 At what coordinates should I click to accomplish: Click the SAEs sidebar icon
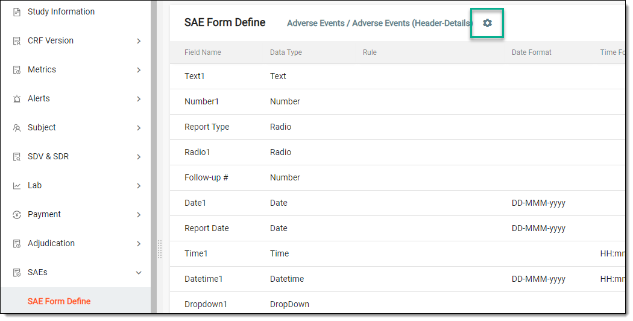point(17,273)
